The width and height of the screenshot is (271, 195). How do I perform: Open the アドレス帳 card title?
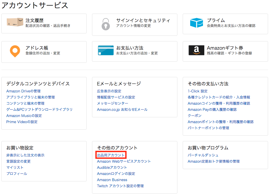tap(37, 48)
